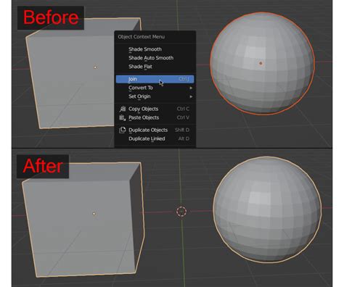
Task: Select the cube in the After viewport
Action: tap(83, 220)
